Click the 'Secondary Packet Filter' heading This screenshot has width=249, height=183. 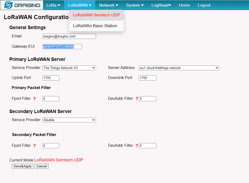(x=34, y=135)
